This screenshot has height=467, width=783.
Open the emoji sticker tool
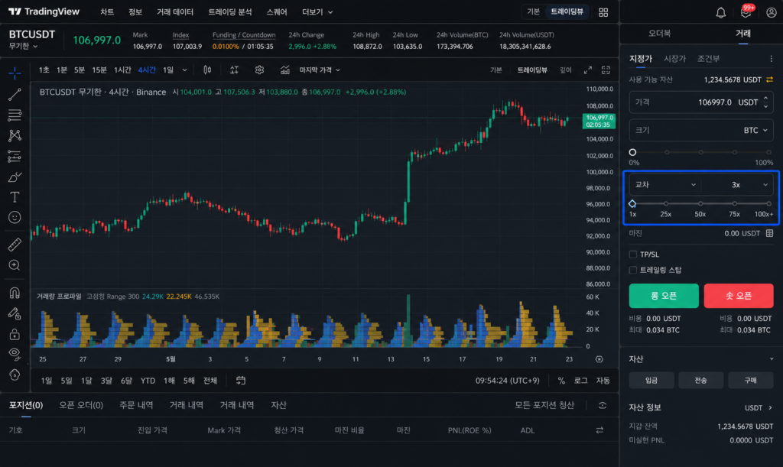[x=15, y=218]
